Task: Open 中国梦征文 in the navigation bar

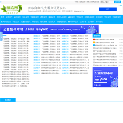Action: coord(117,17)
